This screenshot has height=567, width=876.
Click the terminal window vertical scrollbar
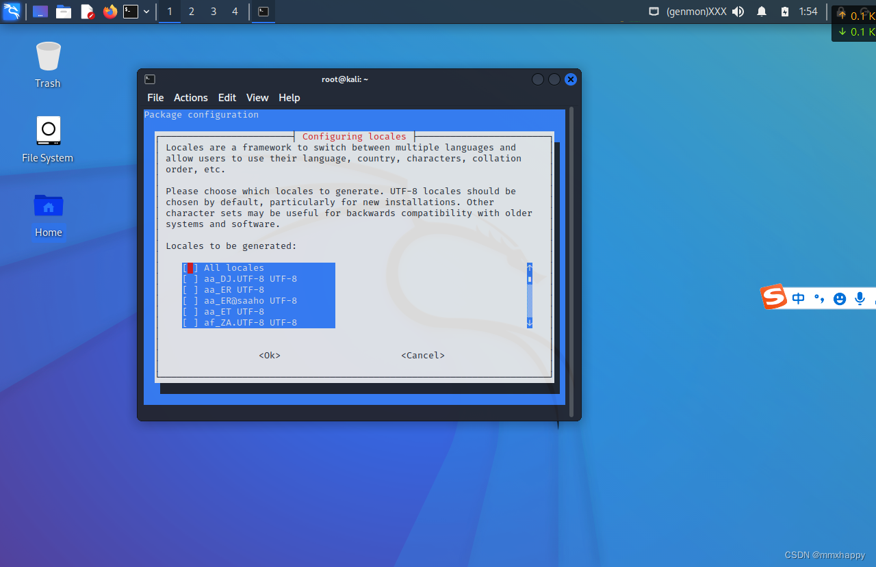571,261
